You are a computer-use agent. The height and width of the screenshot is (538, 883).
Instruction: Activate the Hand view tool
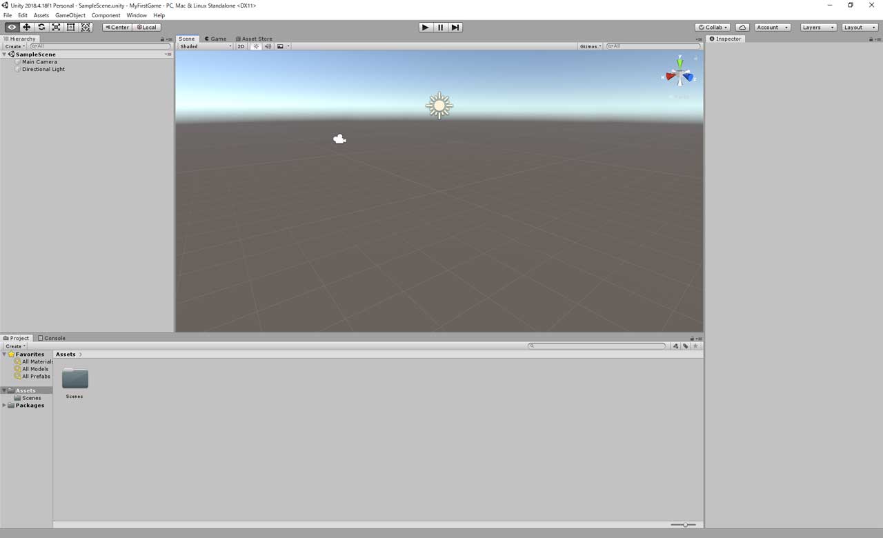(x=12, y=28)
